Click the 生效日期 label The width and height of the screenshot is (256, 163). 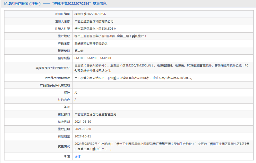64,129
